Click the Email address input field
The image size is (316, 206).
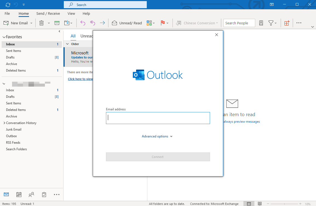(x=158, y=118)
